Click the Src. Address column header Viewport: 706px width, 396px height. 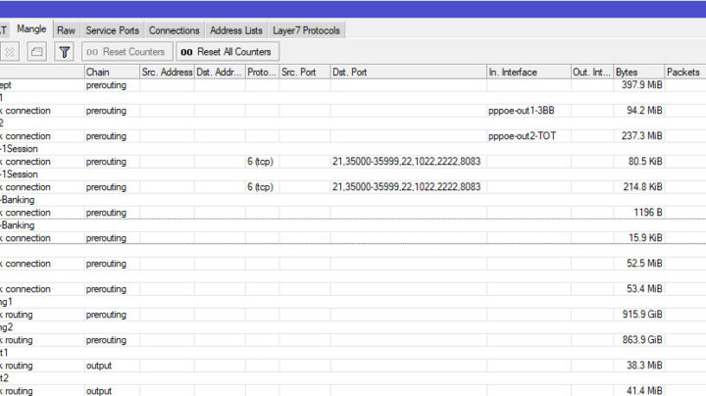tap(166, 73)
